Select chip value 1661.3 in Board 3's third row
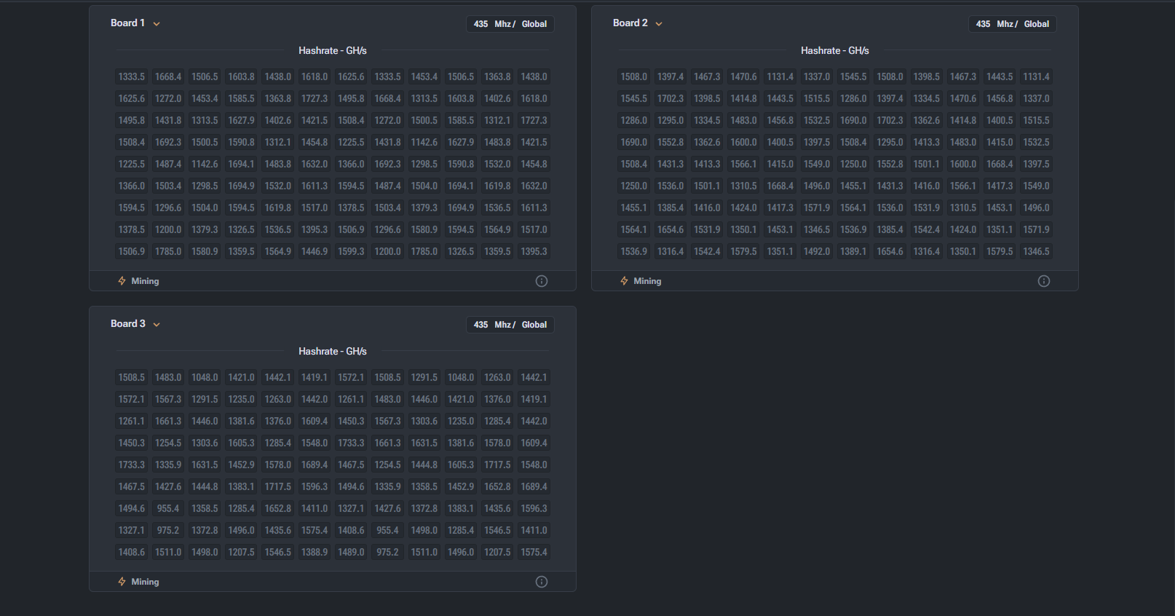The height and width of the screenshot is (616, 1175). point(168,421)
